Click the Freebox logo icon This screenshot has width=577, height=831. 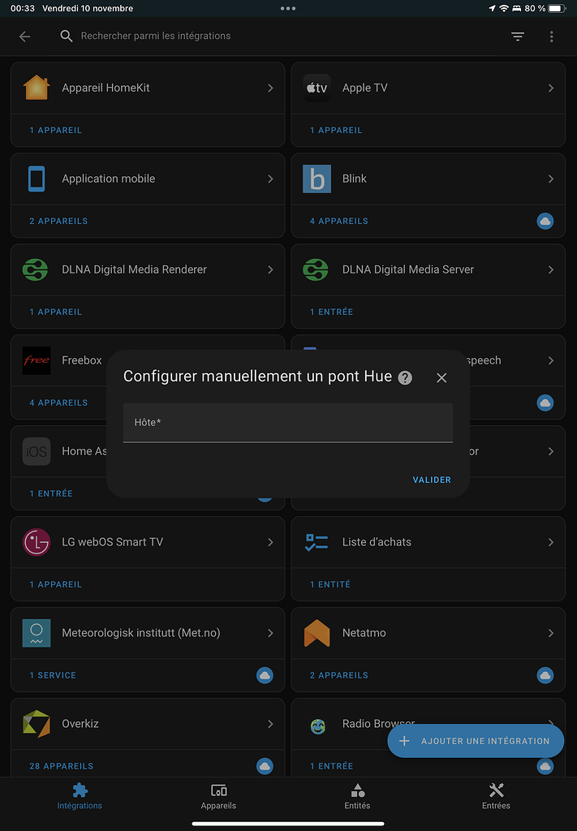[36, 360]
